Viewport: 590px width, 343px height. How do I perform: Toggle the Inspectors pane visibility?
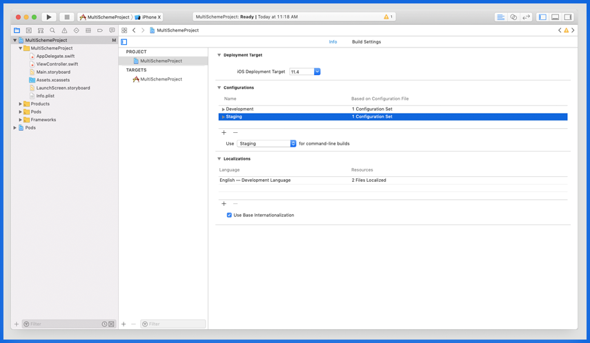point(568,17)
